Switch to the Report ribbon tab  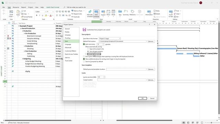[24, 7]
